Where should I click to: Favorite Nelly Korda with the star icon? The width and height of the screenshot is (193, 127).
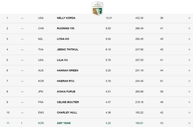(189, 18)
